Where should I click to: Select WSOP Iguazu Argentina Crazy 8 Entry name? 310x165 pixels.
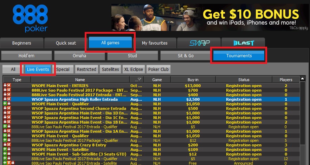pyautogui.click(x=69, y=145)
